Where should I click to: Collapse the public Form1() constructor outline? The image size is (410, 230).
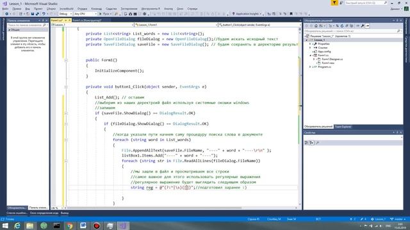pos(66,60)
